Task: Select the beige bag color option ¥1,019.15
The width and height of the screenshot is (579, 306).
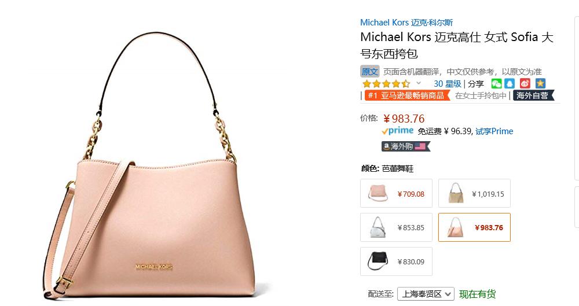Action: [475, 193]
